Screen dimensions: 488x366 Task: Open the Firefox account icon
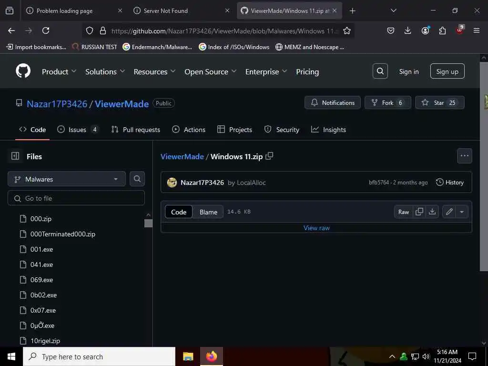(x=425, y=30)
